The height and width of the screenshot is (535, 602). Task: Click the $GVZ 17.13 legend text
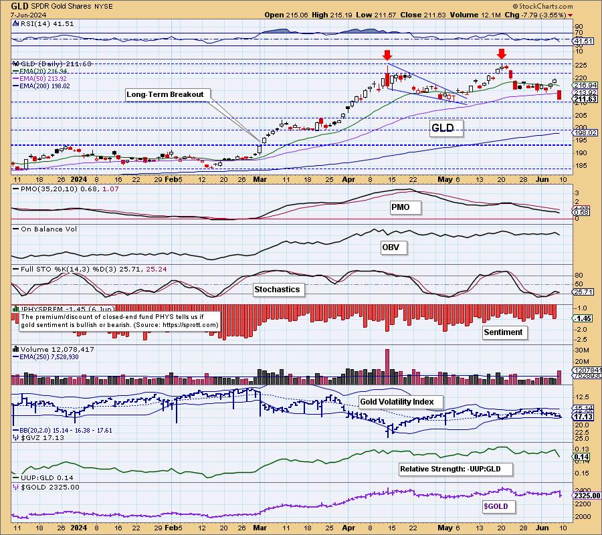click(x=42, y=437)
